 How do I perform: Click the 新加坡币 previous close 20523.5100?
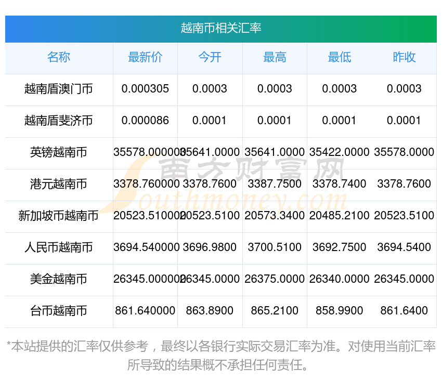tap(404, 216)
